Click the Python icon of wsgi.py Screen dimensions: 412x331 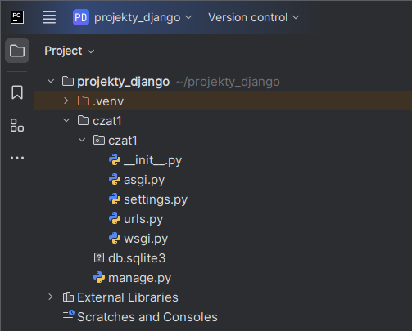click(115, 238)
